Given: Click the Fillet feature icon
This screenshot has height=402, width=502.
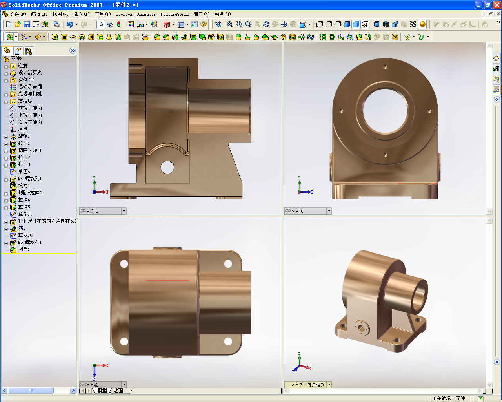Looking at the screenshot, I should [x=157, y=37].
